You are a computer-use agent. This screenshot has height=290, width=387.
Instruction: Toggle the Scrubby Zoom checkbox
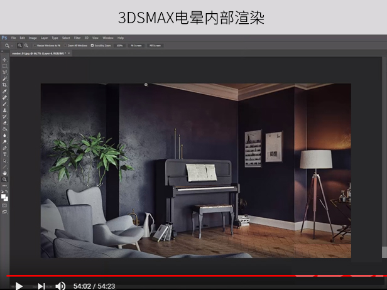[92, 46]
